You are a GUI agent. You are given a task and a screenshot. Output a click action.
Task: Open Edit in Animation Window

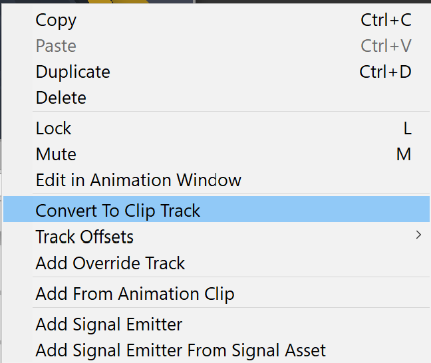coord(138,180)
